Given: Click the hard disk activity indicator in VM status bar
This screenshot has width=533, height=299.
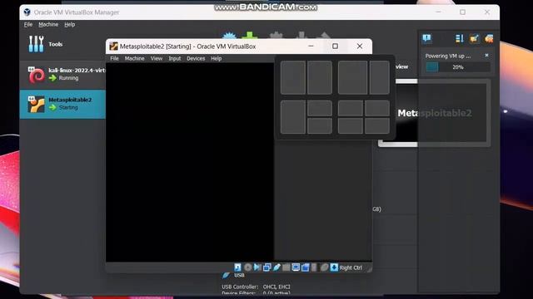Looking at the screenshot, I should click(x=237, y=267).
